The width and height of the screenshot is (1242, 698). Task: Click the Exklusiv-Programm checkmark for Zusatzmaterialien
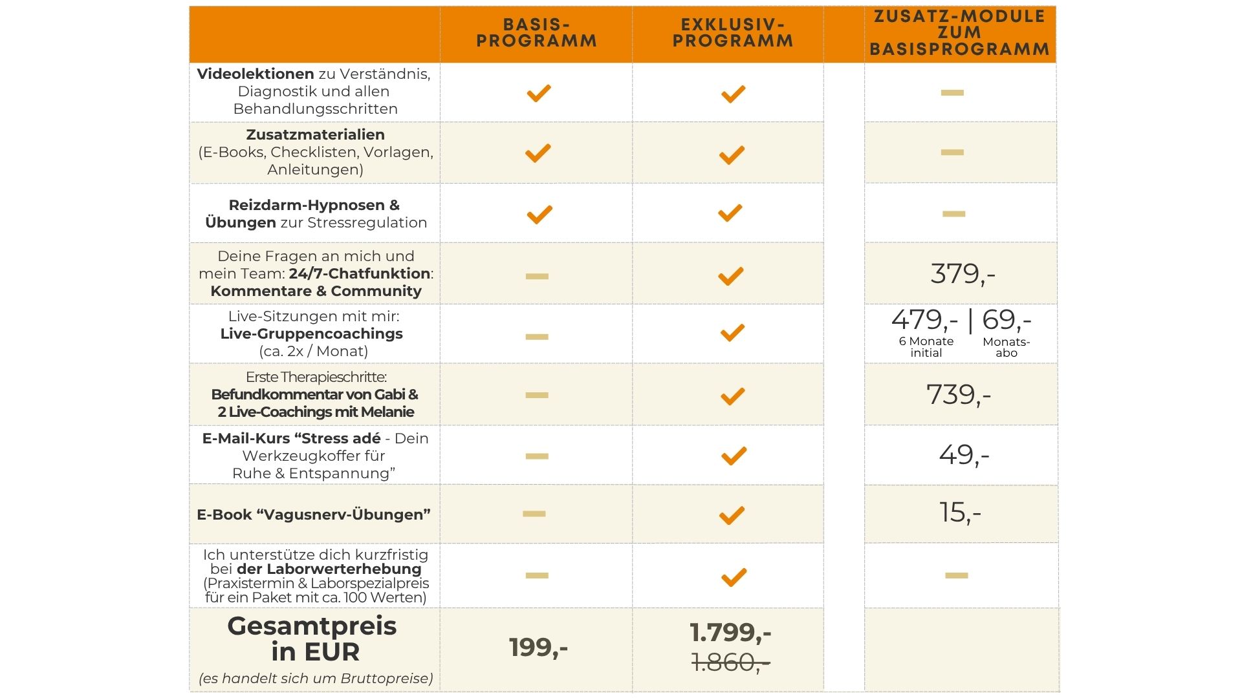click(732, 154)
